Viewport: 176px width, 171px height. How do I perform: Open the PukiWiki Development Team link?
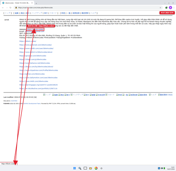pos(32,103)
